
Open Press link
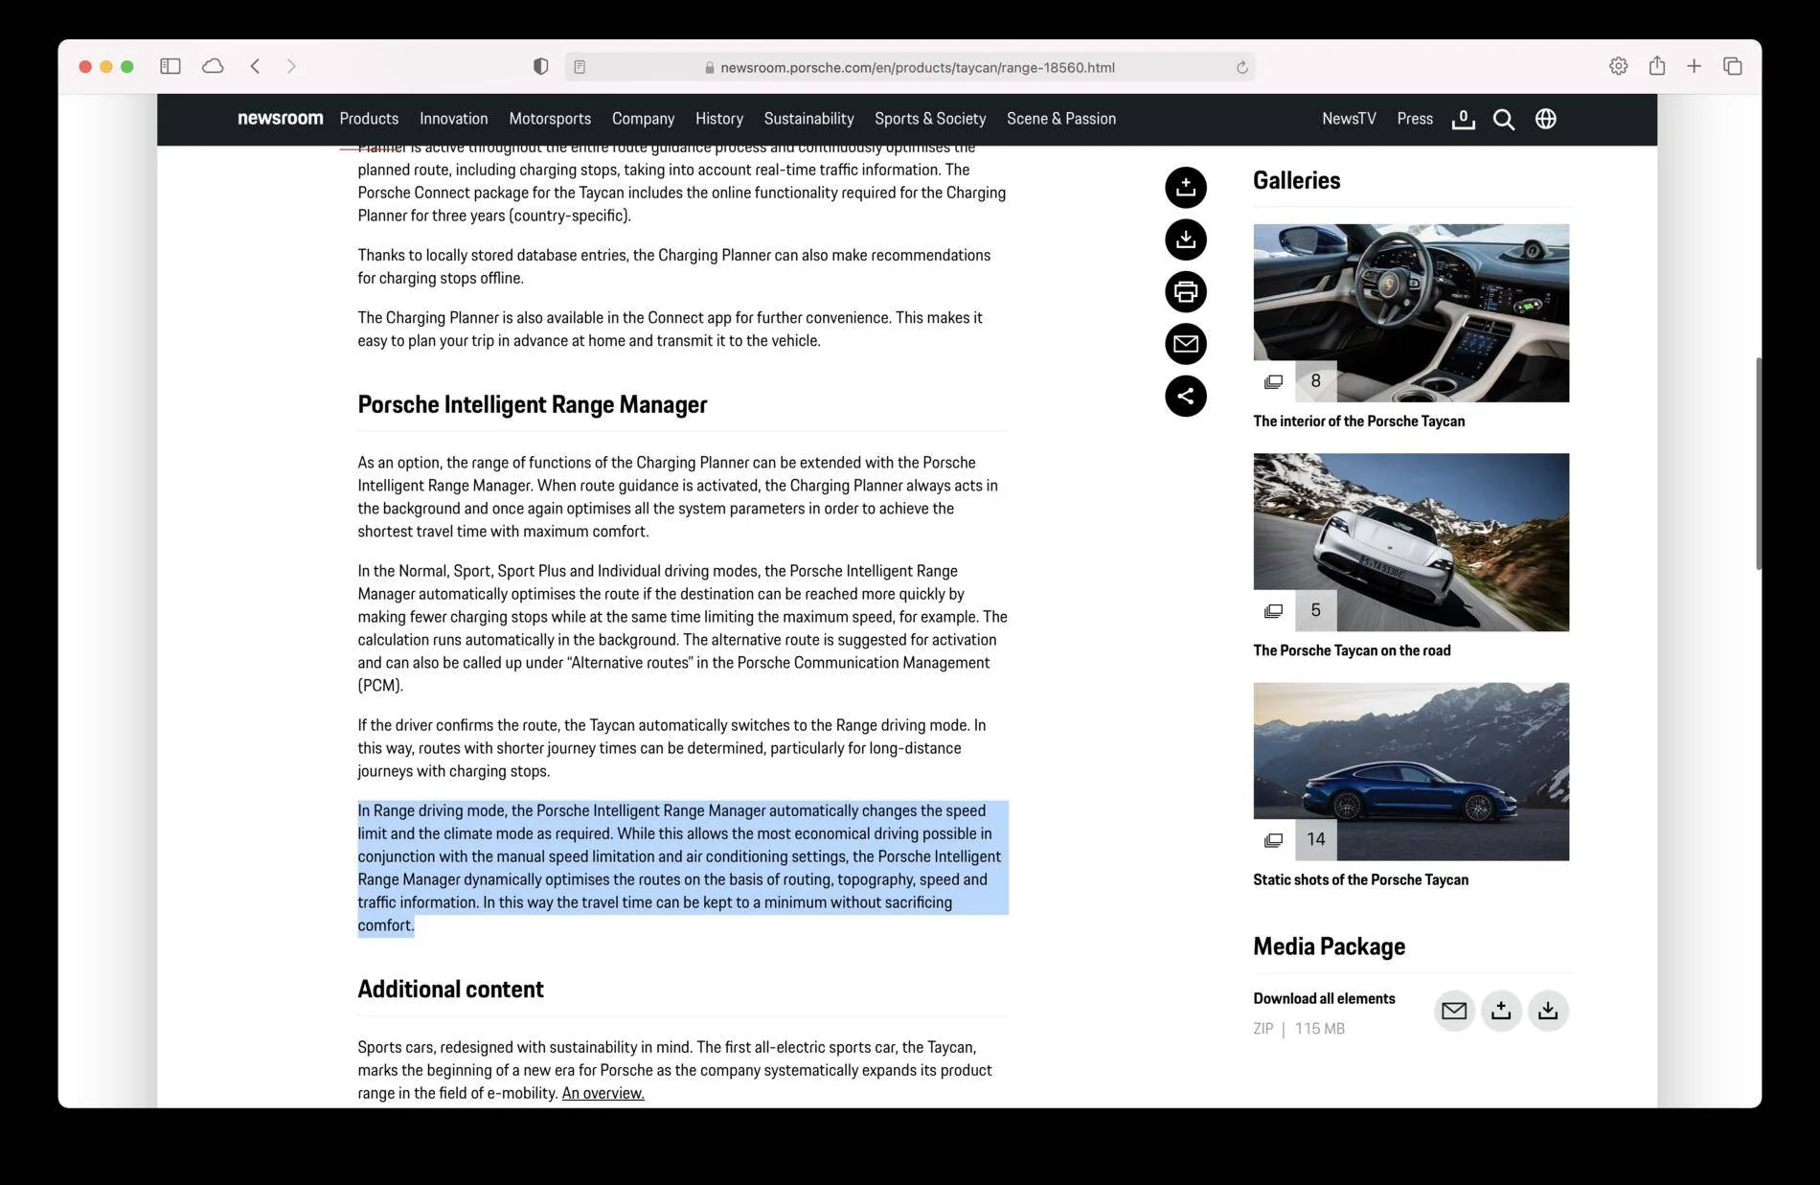coord(1415,119)
